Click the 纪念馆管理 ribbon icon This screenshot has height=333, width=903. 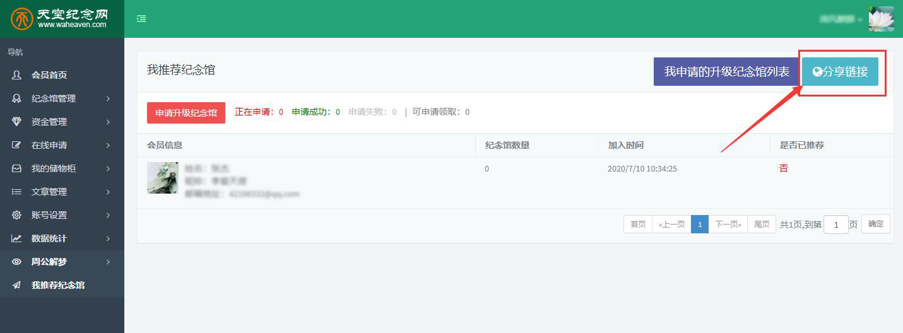point(17,98)
